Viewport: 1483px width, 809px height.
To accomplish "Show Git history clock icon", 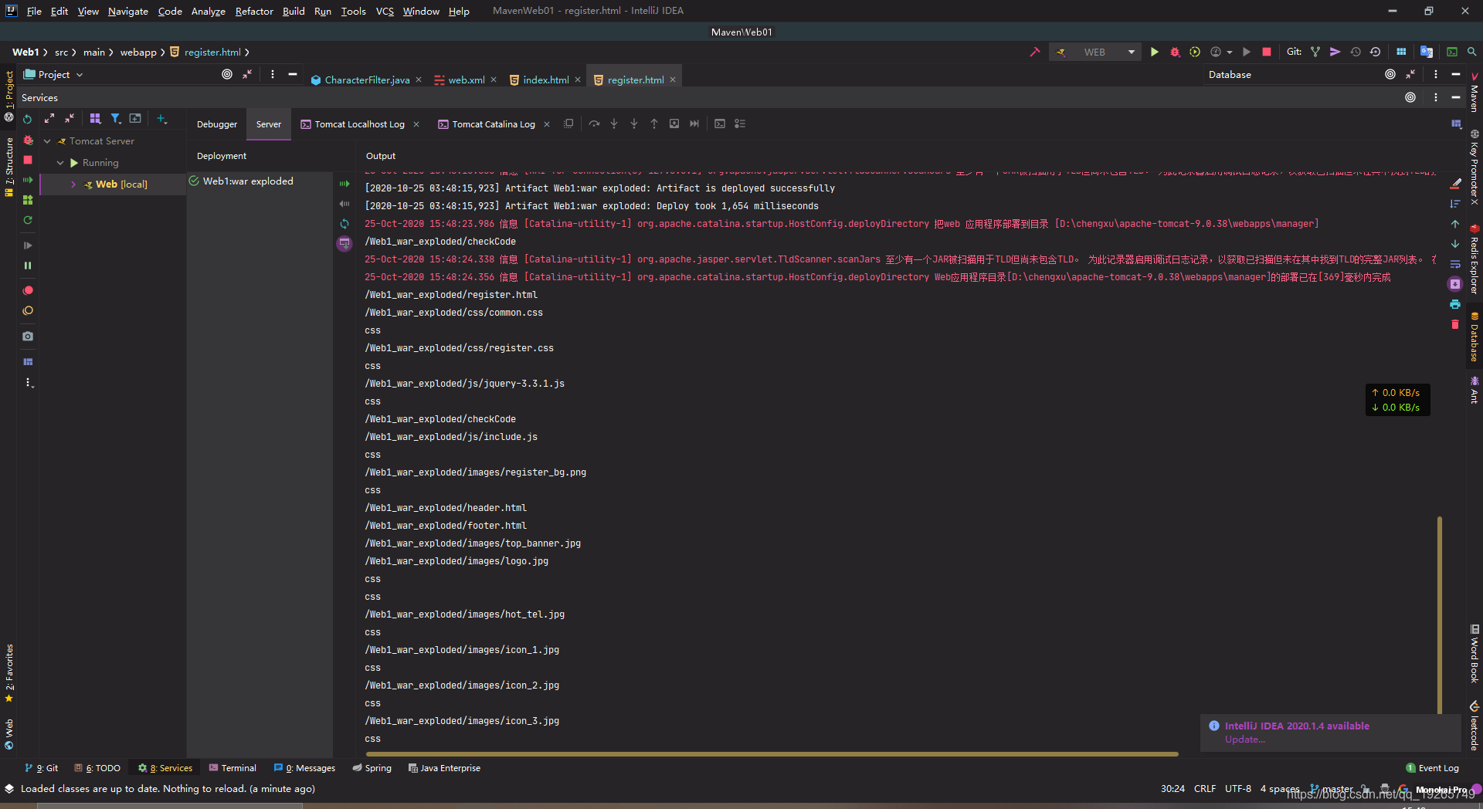I will pos(1356,52).
